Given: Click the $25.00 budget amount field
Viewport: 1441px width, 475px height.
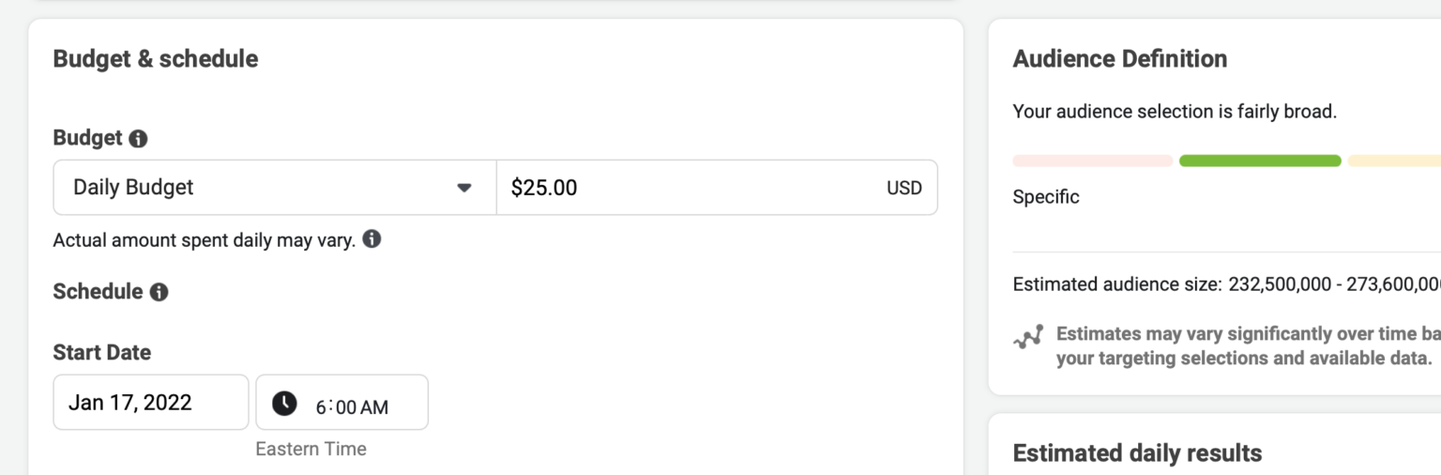Looking at the screenshot, I should [x=690, y=188].
